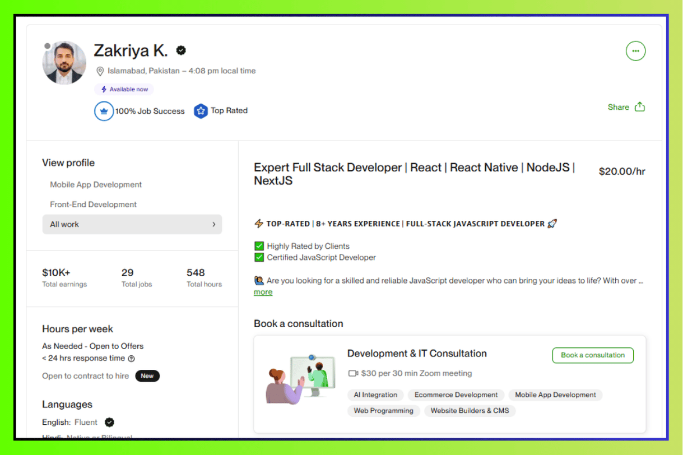Select Front-End Development profile view
Screen dimensions: 683x455
[x=93, y=205]
